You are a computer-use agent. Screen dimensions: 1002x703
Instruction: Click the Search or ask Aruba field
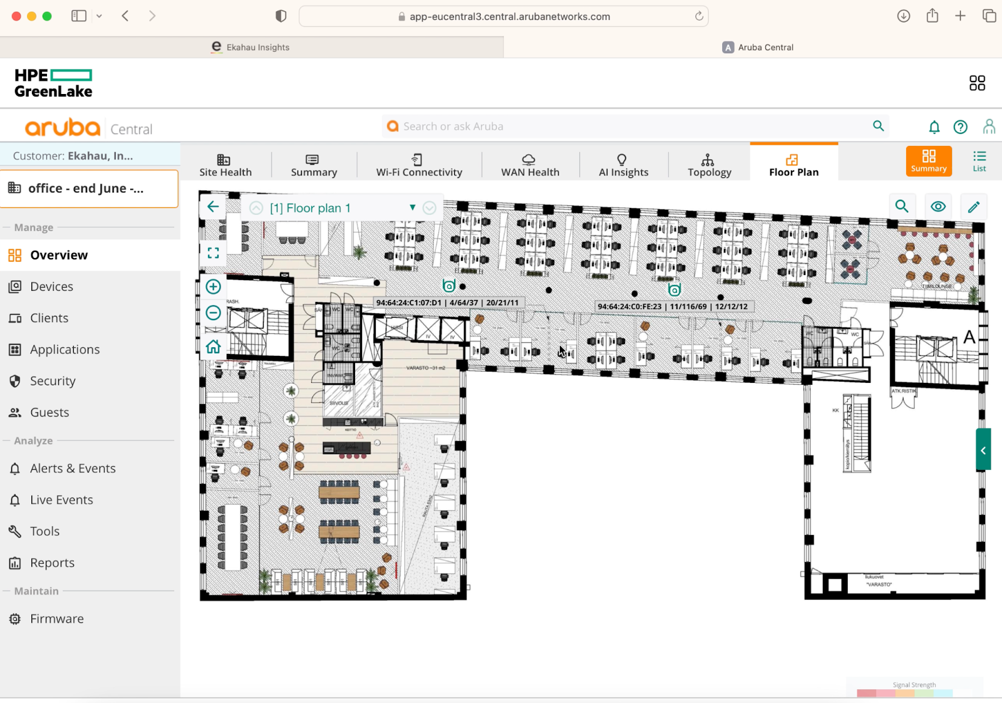(x=626, y=127)
